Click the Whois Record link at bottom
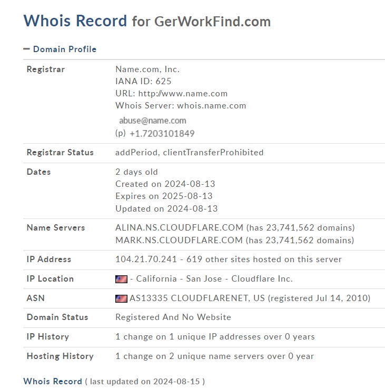The image size is (385, 389). click(53, 381)
